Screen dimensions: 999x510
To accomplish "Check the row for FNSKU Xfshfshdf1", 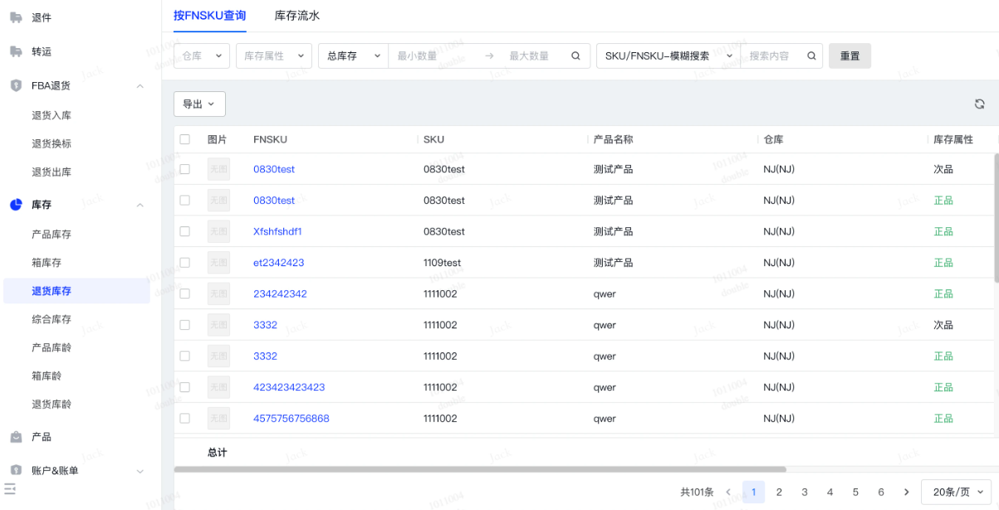I will pyautogui.click(x=185, y=231).
